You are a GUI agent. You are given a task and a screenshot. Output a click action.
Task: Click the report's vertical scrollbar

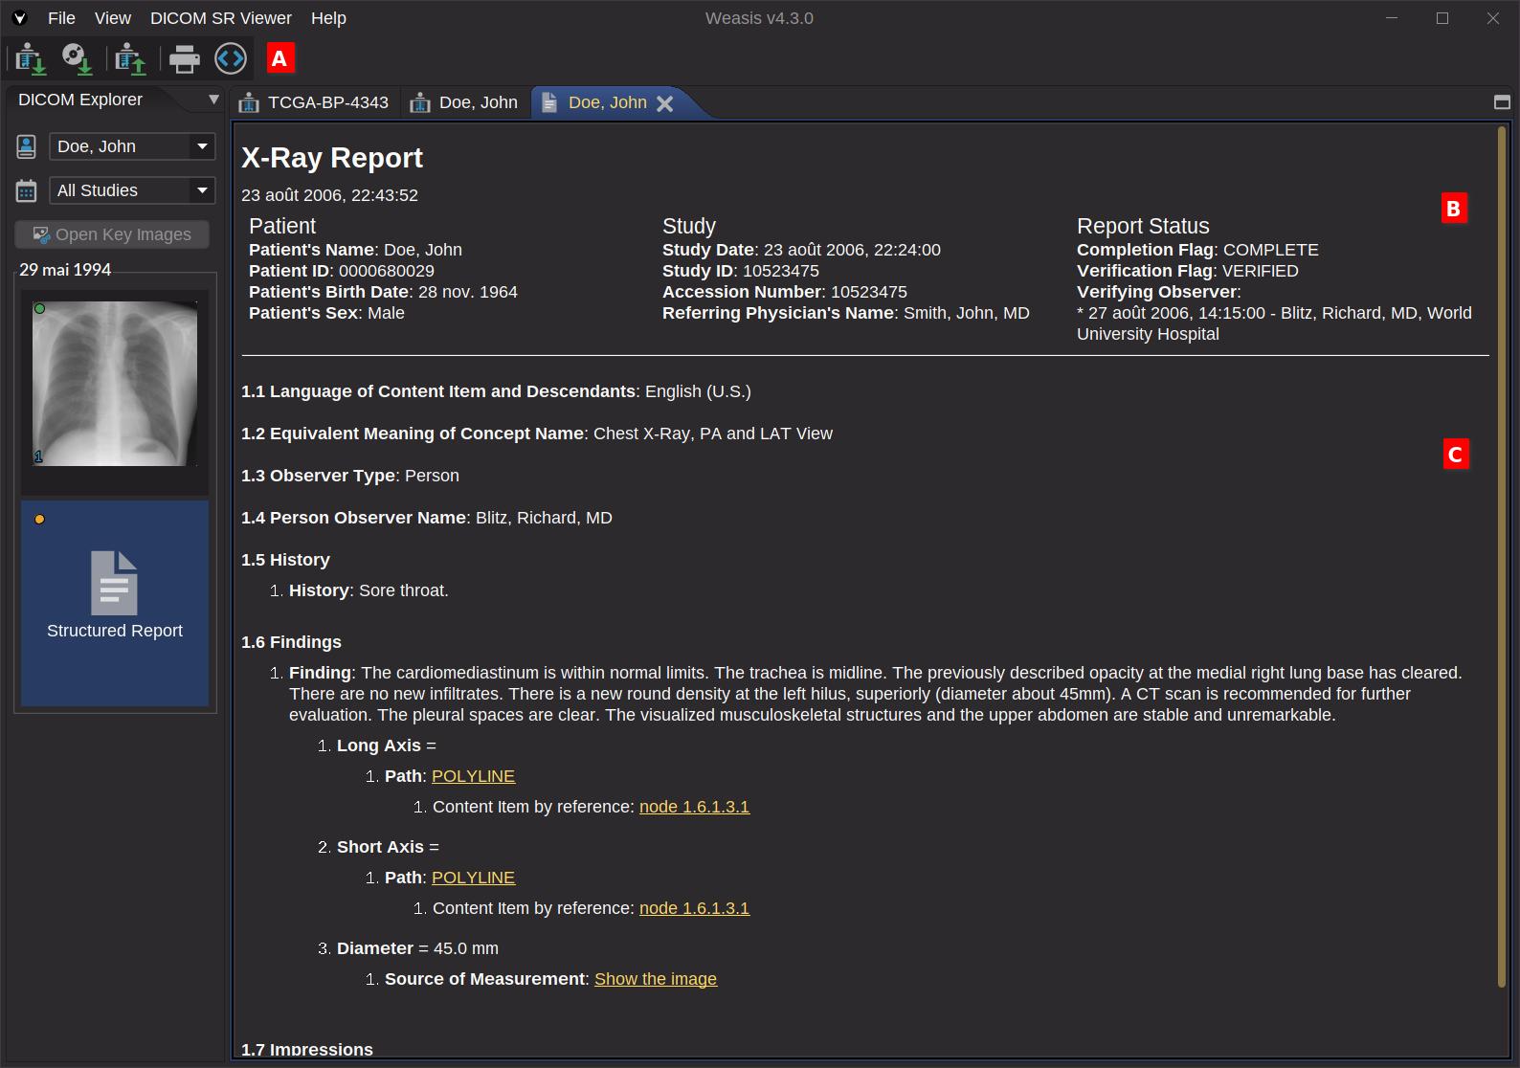click(1501, 555)
